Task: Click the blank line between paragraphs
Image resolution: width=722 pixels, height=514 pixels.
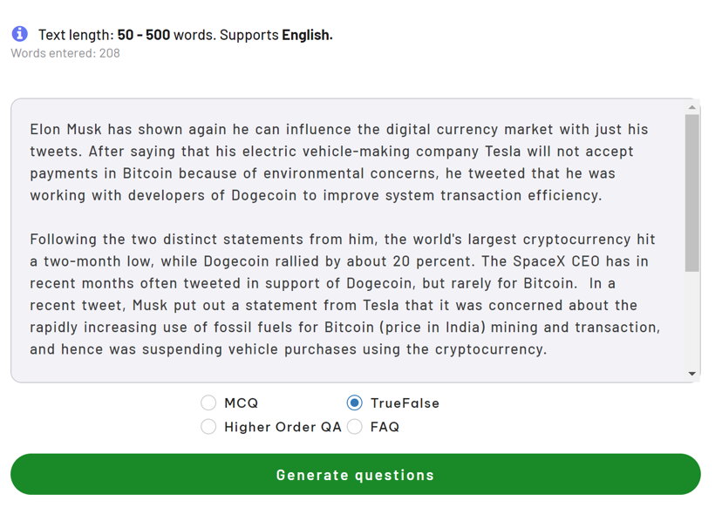Action: 345,217
